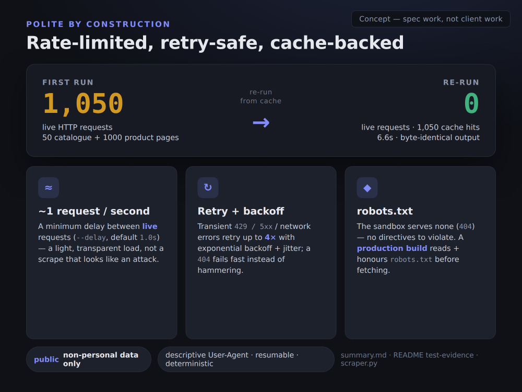Click the highlighted word 'live' in the delay card

[150, 226]
